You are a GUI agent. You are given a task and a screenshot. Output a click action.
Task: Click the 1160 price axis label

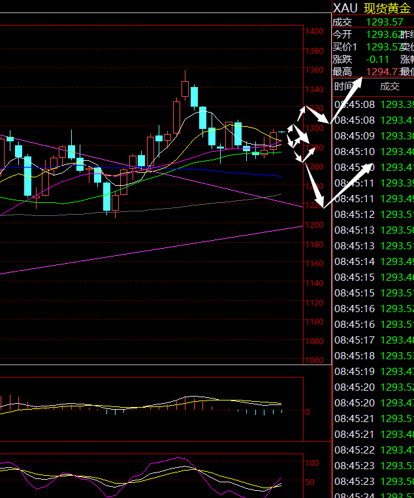[x=314, y=264]
